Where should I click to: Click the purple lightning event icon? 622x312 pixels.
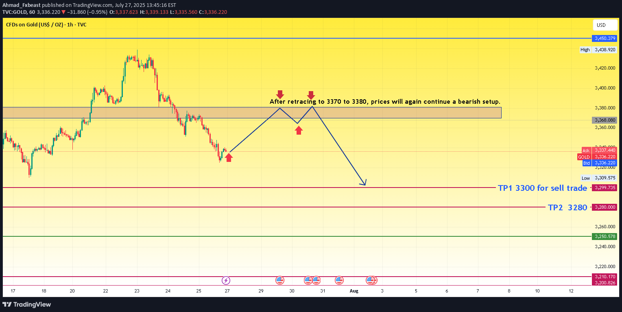pos(226,280)
